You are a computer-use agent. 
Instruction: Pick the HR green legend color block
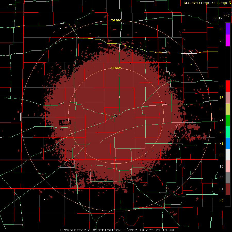click(228, 121)
